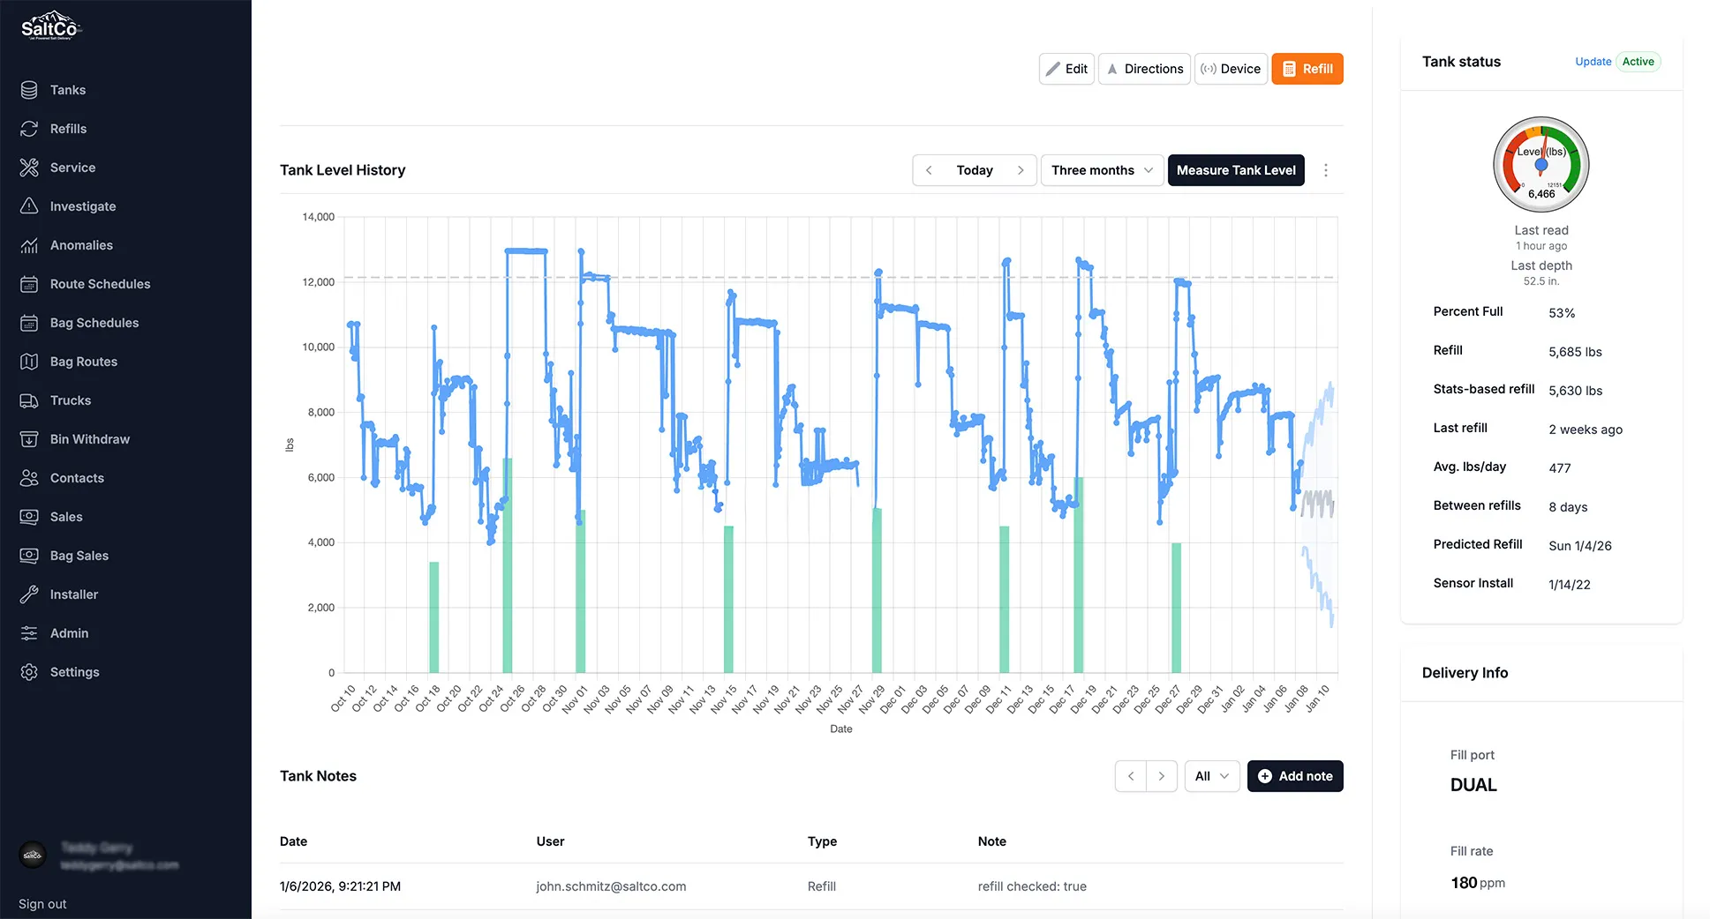The width and height of the screenshot is (1710, 919).
Task: Switch to Bag Sales section
Action: point(30,556)
